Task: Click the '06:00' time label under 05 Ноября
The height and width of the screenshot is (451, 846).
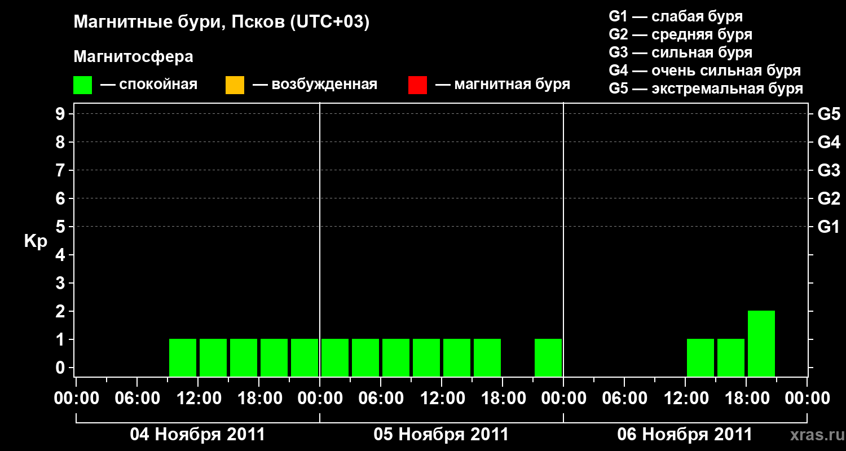Action: (x=381, y=399)
